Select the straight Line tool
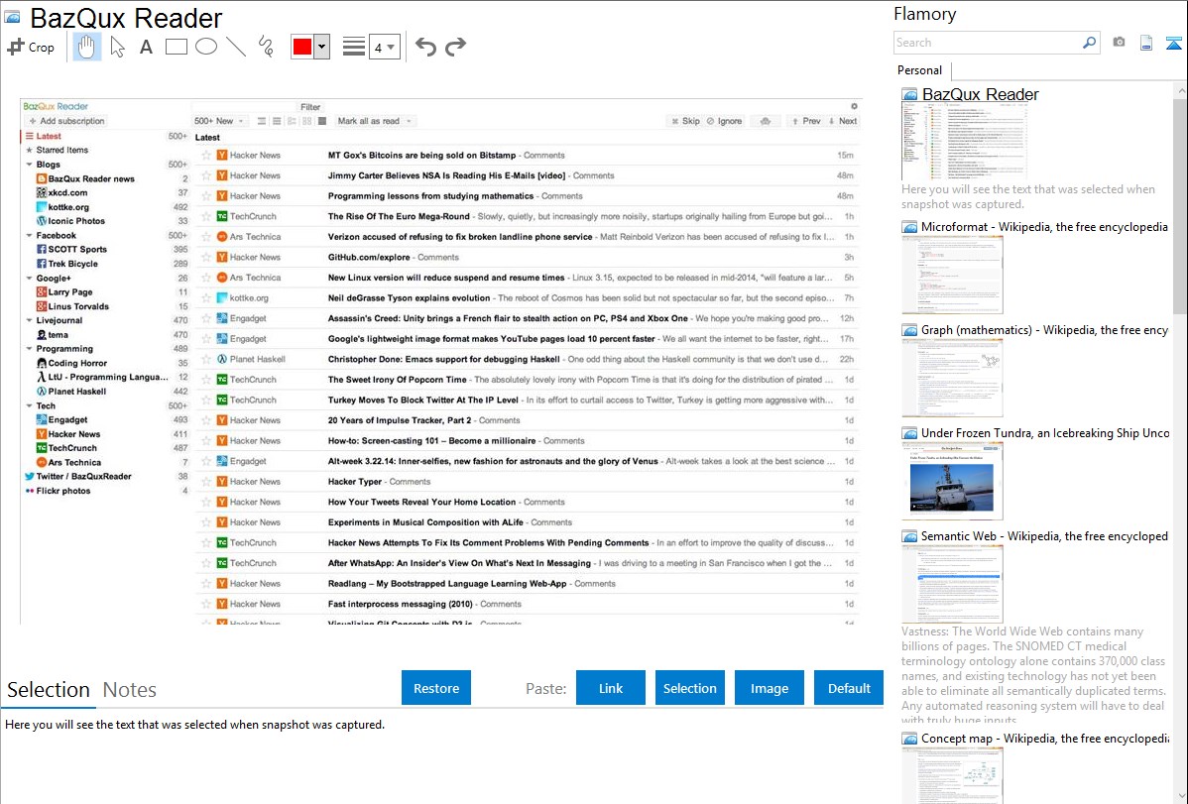 (x=235, y=47)
